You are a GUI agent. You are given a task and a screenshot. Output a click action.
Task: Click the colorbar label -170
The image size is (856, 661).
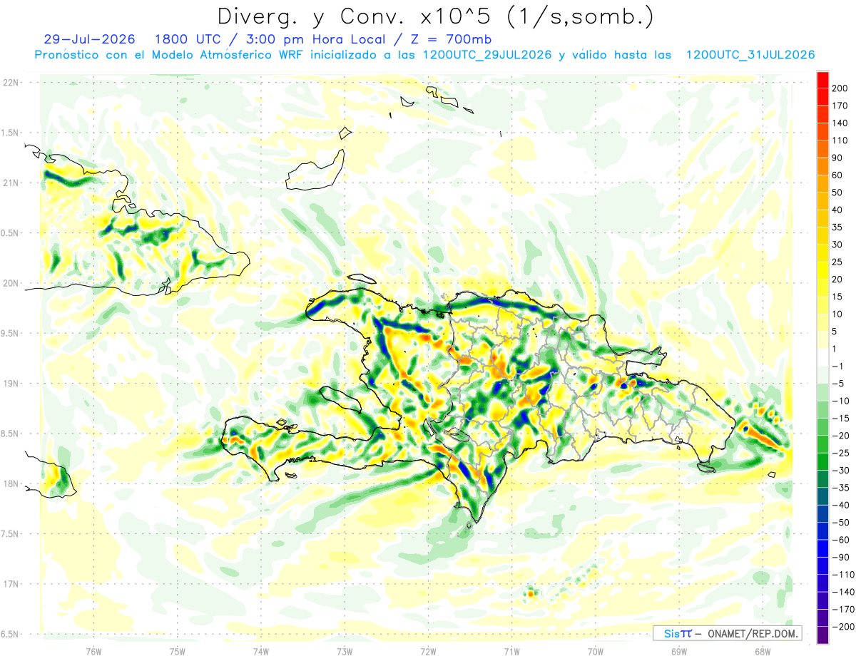(842, 609)
